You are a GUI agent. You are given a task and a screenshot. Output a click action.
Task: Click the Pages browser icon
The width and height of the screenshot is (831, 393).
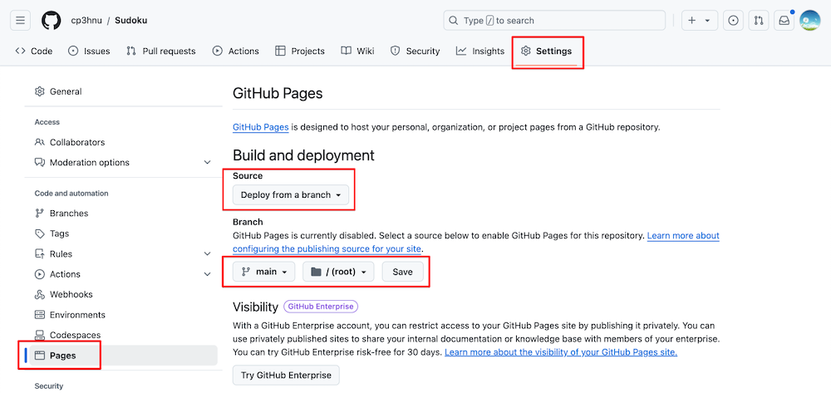(40, 356)
